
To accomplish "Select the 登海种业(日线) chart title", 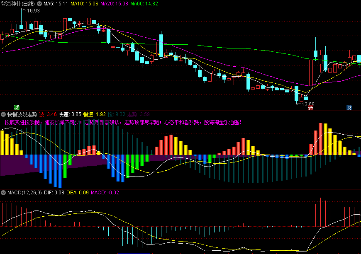I will pyautogui.click(x=18, y=4).
